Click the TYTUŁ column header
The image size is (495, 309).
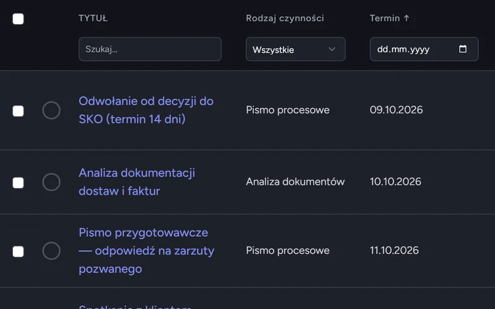coord(93,19)
